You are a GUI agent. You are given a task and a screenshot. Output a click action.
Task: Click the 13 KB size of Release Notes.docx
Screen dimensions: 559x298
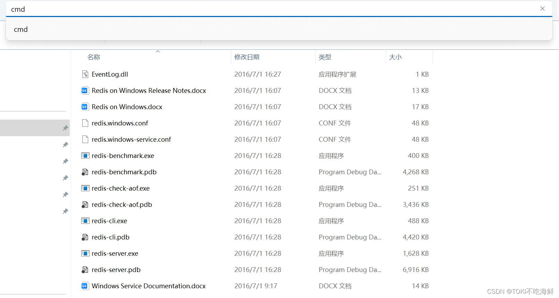tap(420, 90)
